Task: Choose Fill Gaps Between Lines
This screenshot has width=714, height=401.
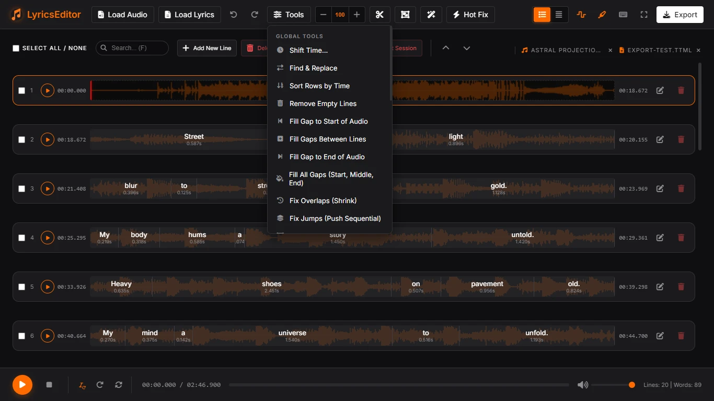Action: (329, 139)
